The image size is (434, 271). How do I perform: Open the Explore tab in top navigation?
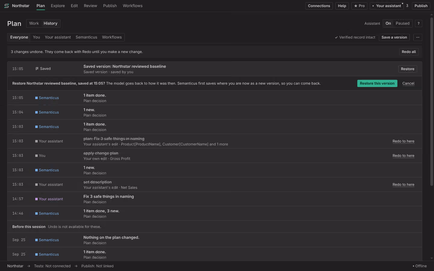click(58, 6)
